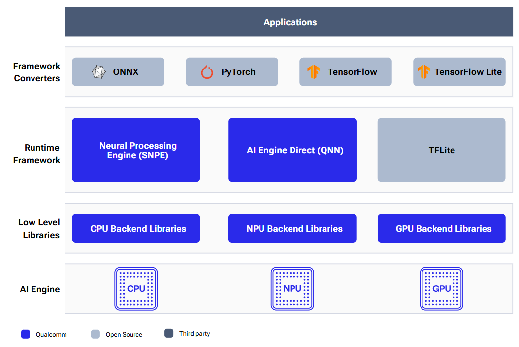The image size is (519, 347).
Task: Select the NPU chip icon
Action: [292, 289]
